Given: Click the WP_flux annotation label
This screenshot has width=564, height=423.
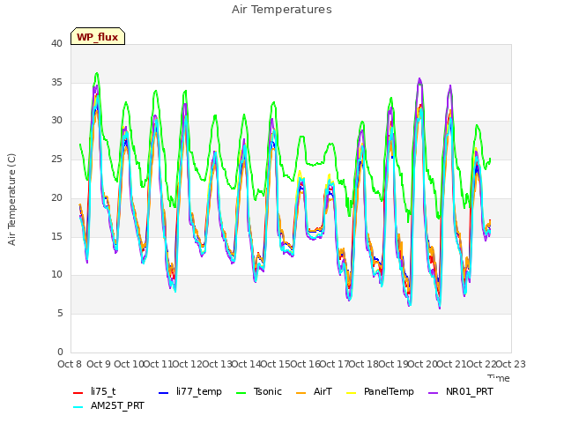Looking at the screenshot, I should (98, 37).
